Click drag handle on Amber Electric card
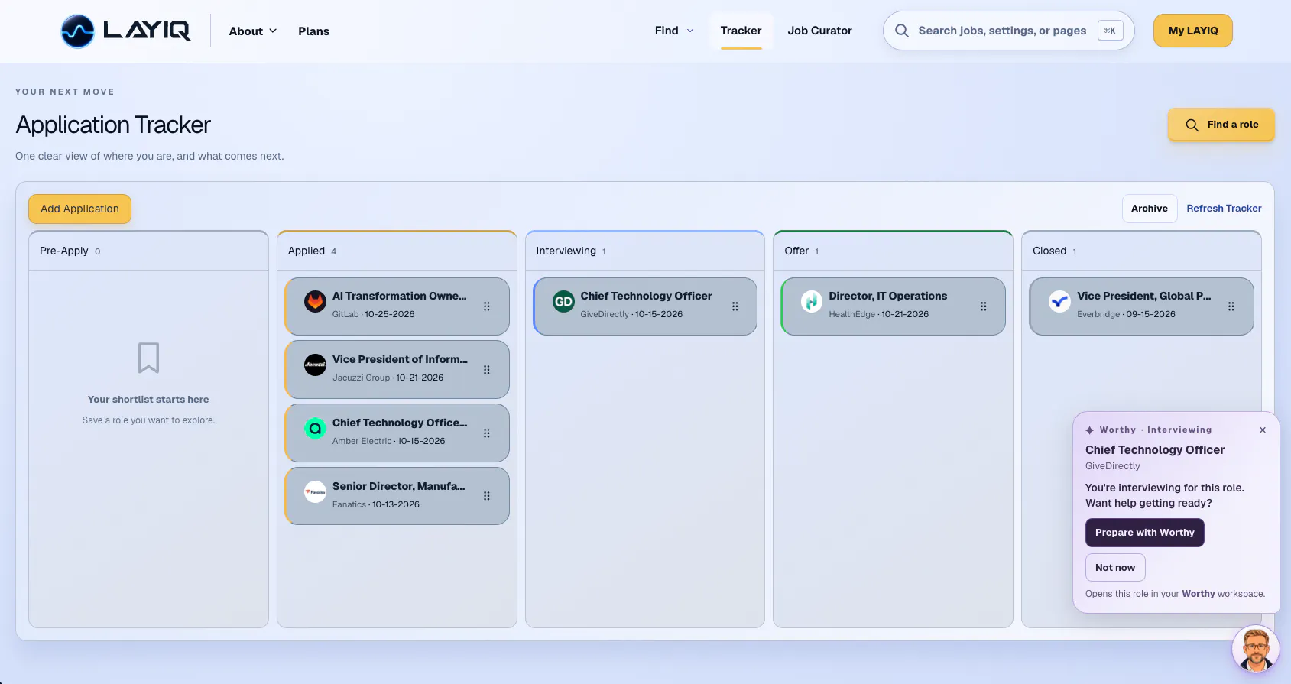The height and width of the screenshot is (684, 1291). pyautogui.click(x=487, y=433)
